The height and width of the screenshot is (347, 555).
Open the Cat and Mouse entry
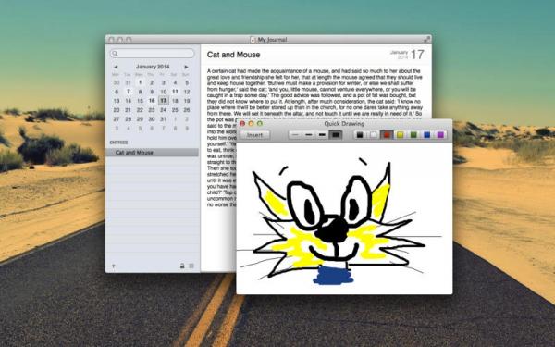click(153, 153)
